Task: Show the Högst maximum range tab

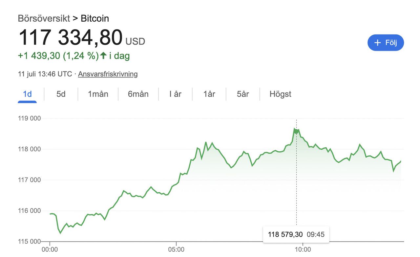Action: pyautogui.click(x=280, y=94)
